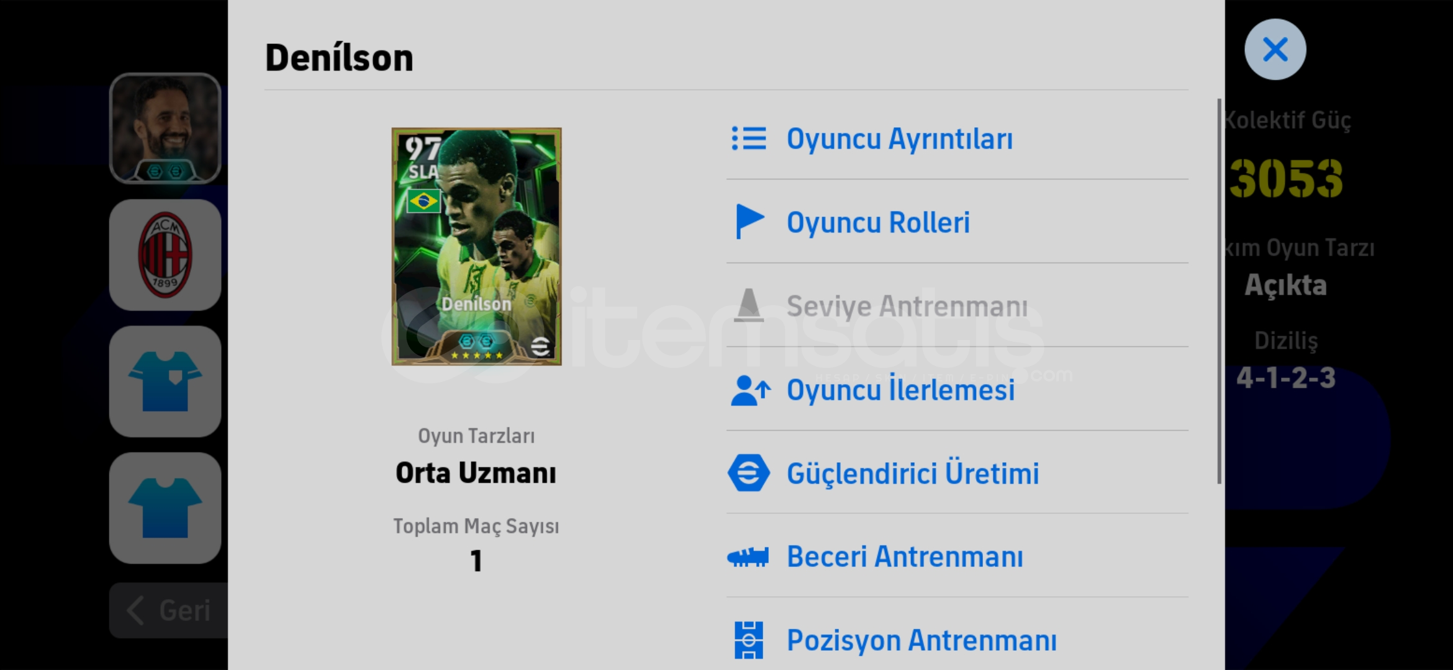
Task: Select the Pozisyon Antrenmanı pitch icon
Action: 749,640
